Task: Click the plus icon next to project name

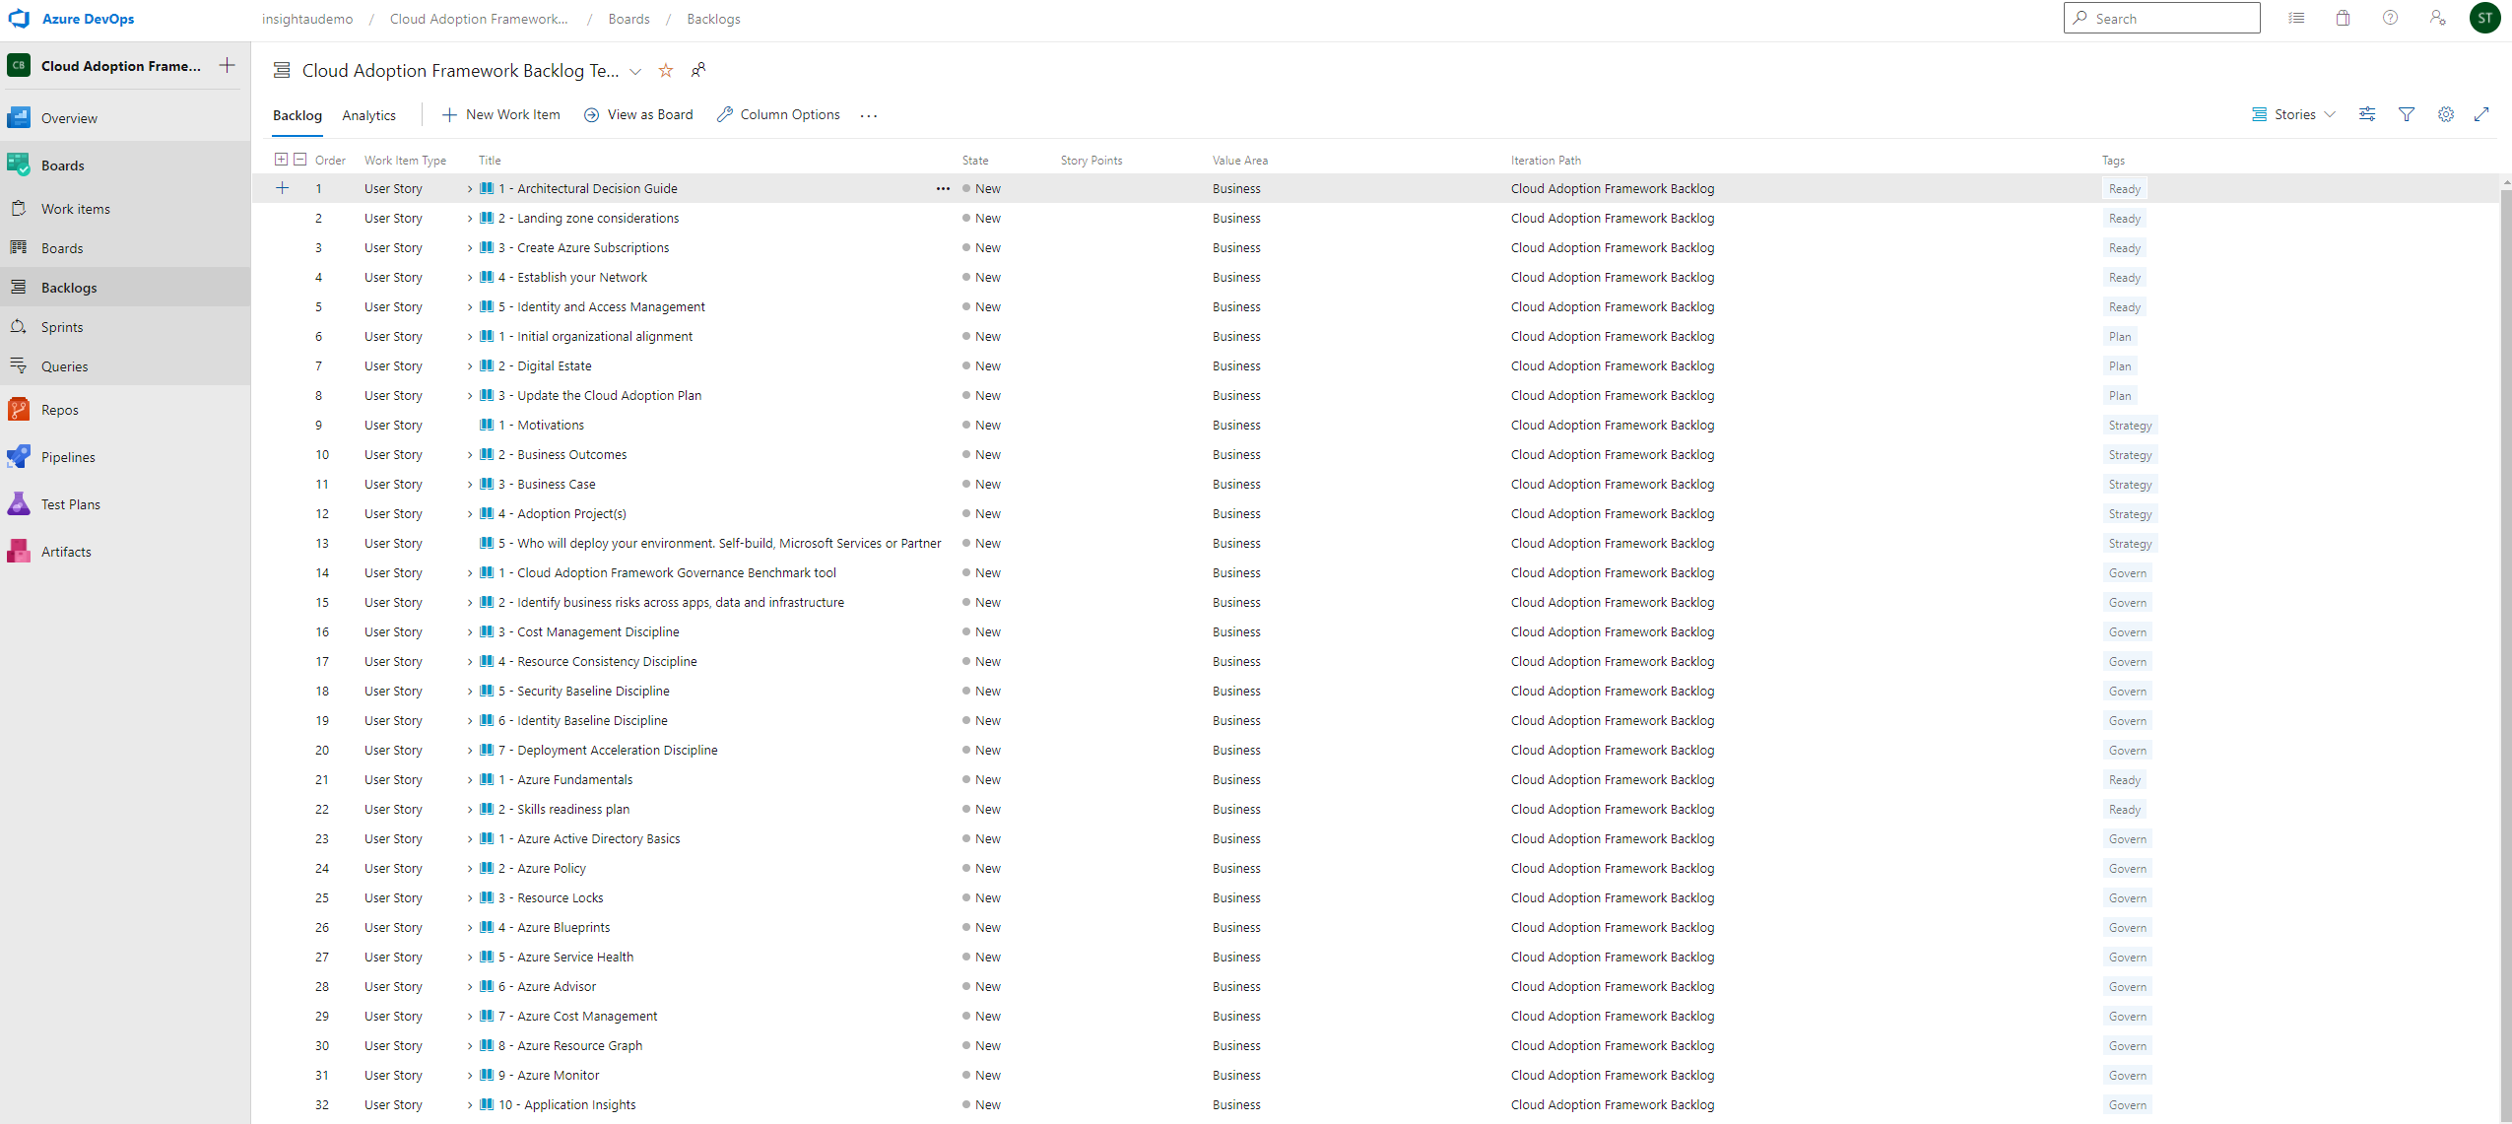Action: coord(227,66)
